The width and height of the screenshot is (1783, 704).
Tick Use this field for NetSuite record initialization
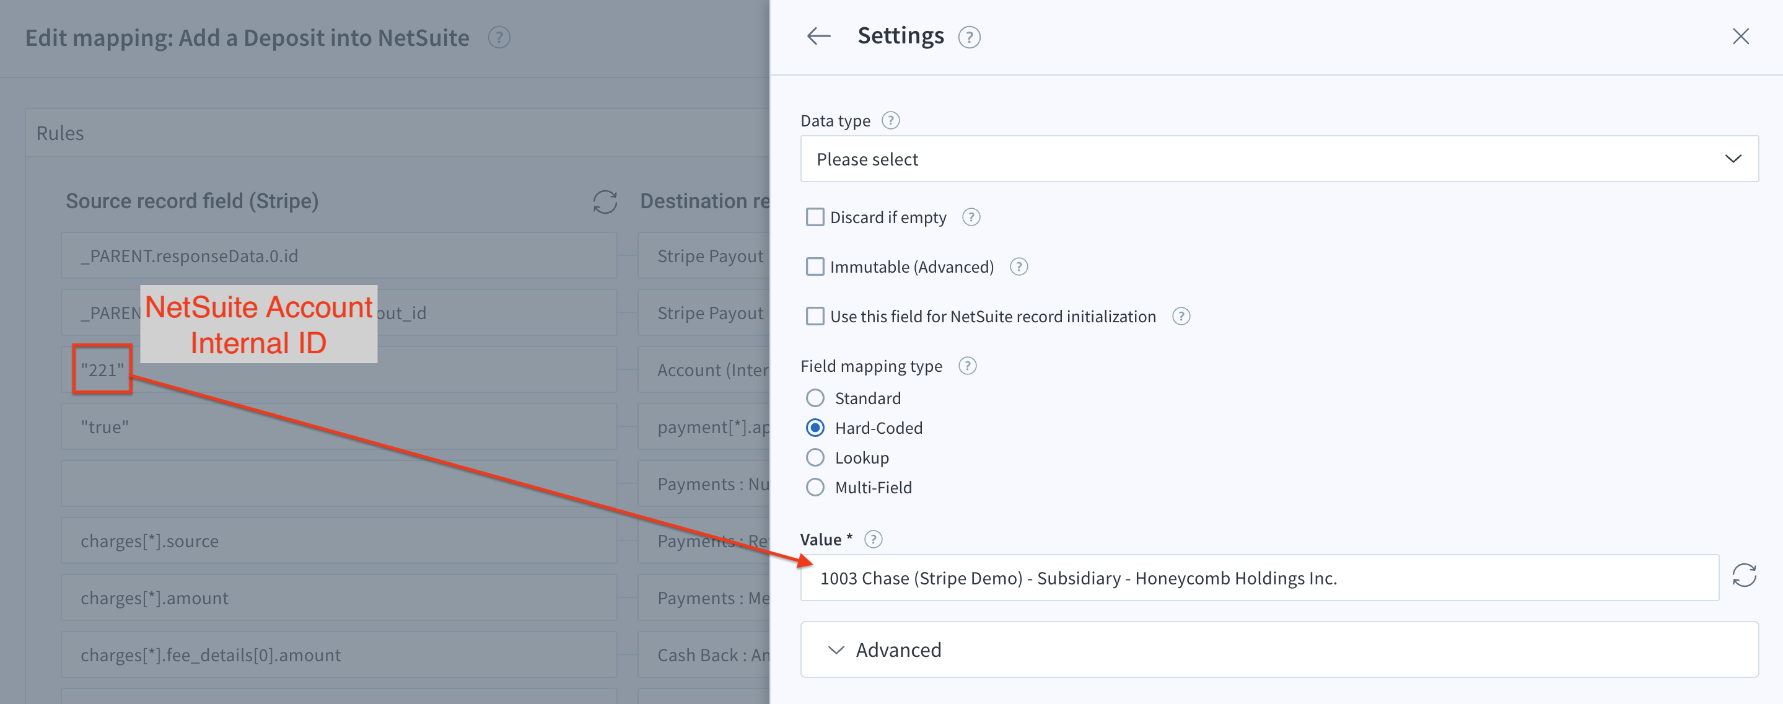(815, 316)
